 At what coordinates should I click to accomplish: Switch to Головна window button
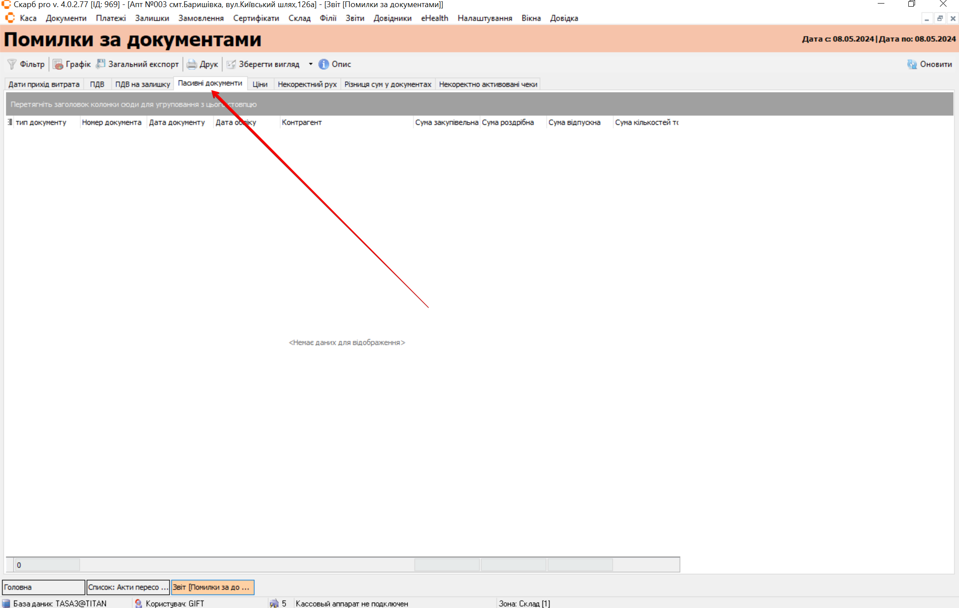[43, 587]
